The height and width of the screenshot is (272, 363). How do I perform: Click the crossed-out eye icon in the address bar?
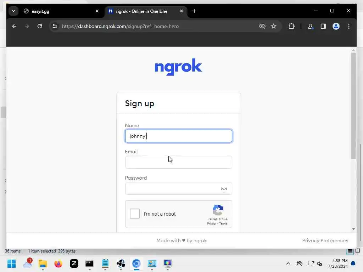262,26
